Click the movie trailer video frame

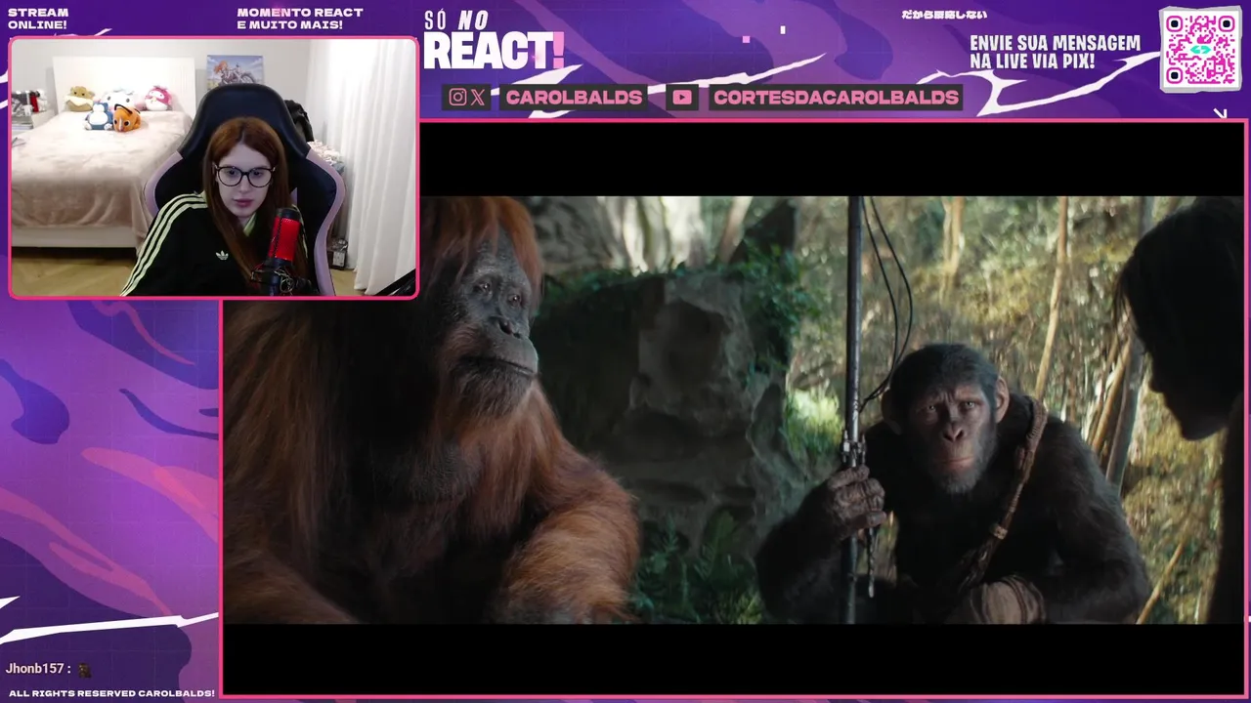[733, 410]
